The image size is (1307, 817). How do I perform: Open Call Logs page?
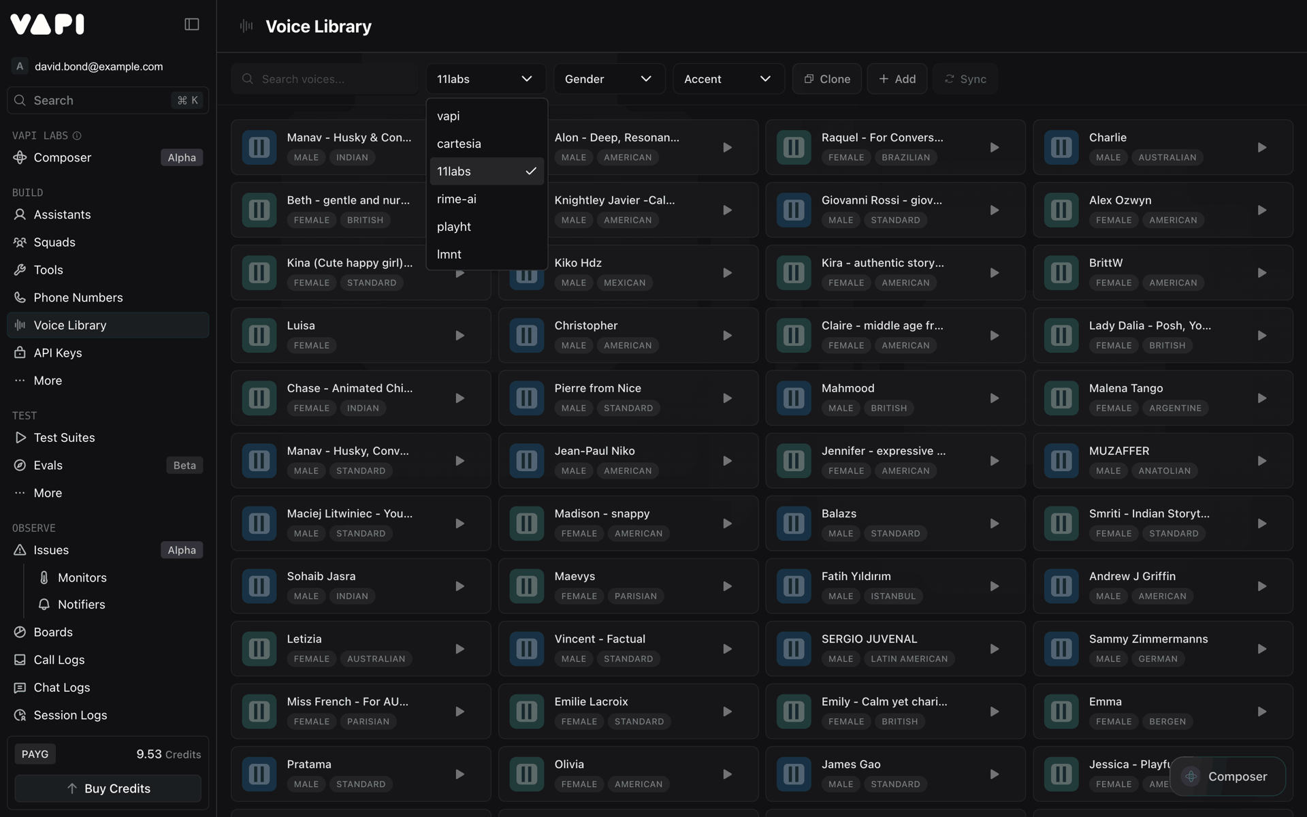(x=108, y=660)
